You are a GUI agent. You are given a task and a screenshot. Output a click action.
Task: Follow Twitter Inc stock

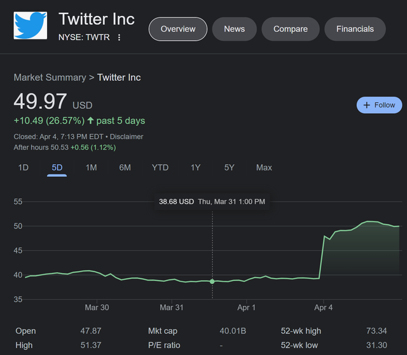click(379, 105)
